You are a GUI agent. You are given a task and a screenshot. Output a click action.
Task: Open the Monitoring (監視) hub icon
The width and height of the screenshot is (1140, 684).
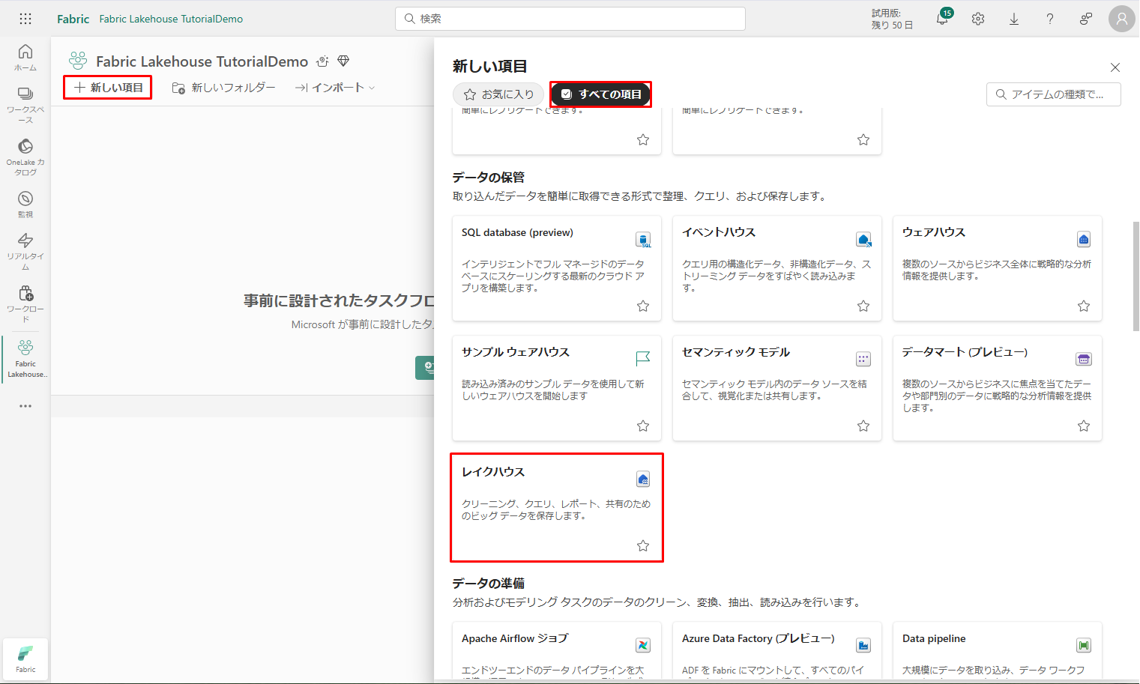tap(25, 203)
